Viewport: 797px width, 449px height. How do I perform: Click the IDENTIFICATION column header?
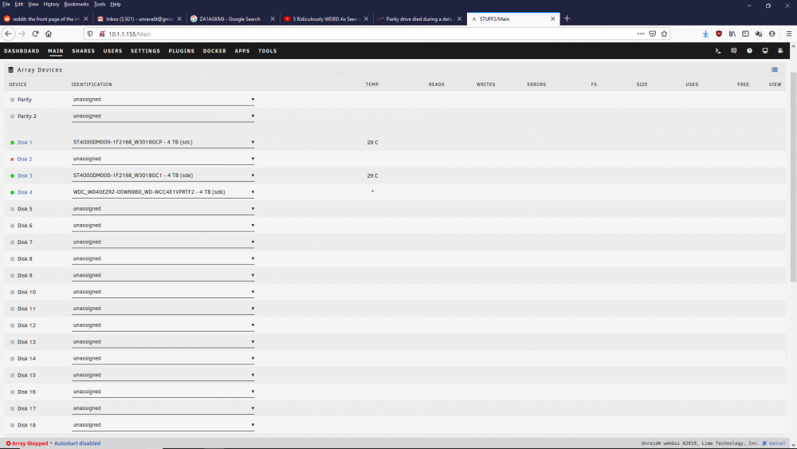[x=92, y=85]
